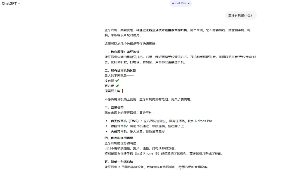Click the summary line 蓝牙耳机 = 用无线连接设备
Image resolution: width=294 pixels, height=170 pixels.
[157, 167]
